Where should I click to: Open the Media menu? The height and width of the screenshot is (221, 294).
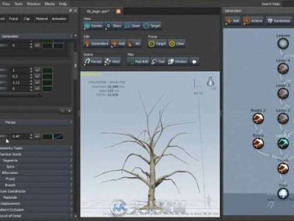(49, 4)
